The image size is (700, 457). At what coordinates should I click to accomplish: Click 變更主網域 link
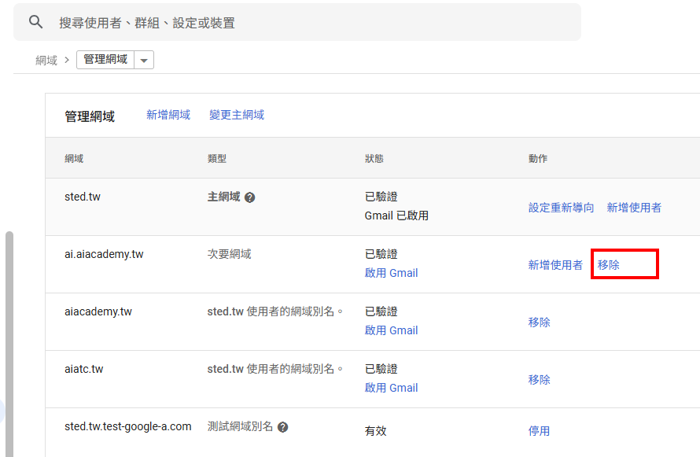pyautogui.click(x=237, y=115)
